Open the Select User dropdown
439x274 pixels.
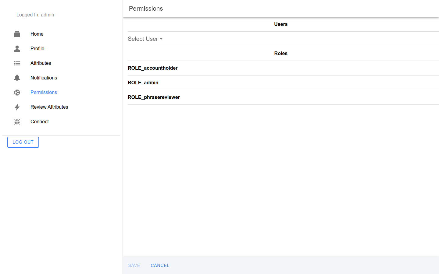pos(145,39)
